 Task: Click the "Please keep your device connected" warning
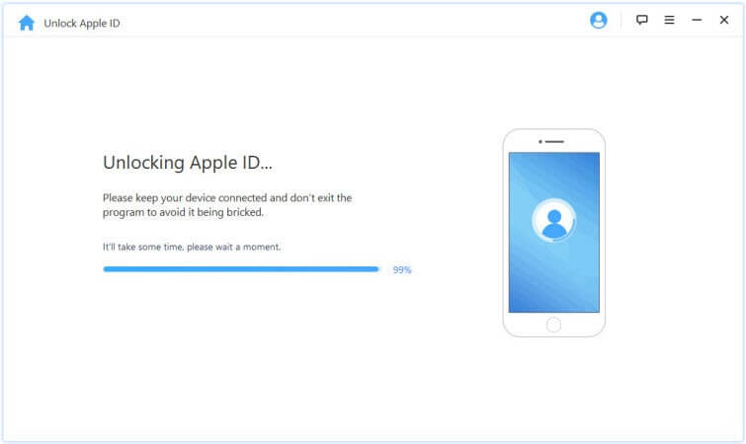tap(227, 204)
